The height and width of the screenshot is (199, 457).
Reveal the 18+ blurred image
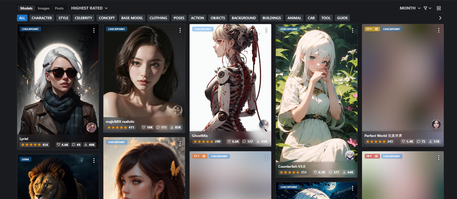376,156
